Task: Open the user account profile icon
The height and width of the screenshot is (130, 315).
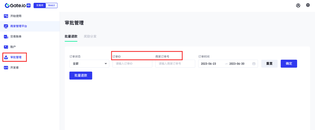Action: click(298, 5)
